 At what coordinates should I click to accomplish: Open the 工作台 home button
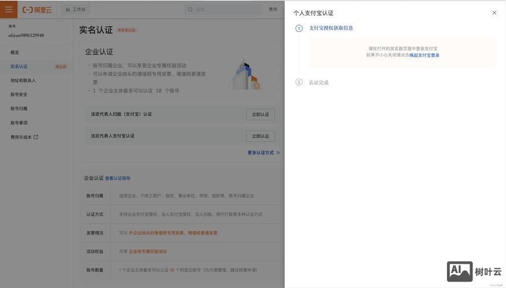76,10
